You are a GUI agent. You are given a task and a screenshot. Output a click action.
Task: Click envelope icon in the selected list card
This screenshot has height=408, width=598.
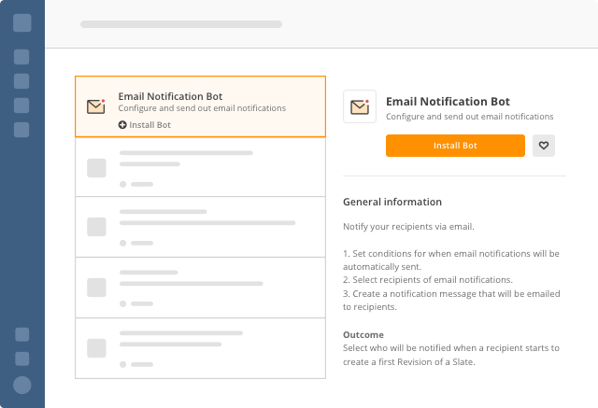pos(95,106)
